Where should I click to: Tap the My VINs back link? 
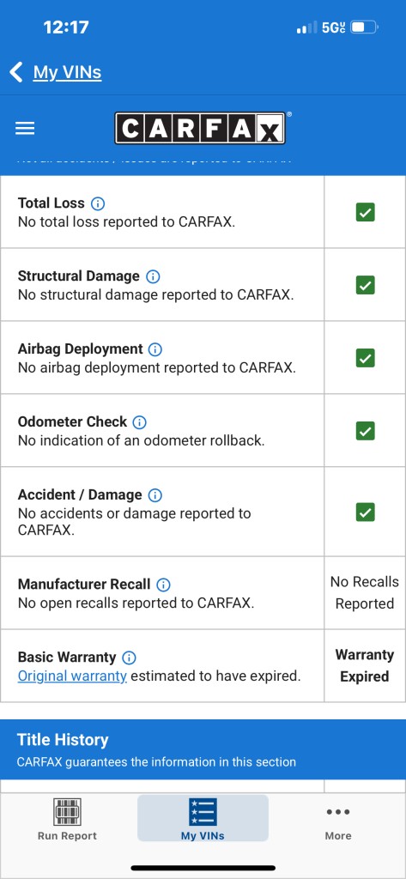point(67,72)
